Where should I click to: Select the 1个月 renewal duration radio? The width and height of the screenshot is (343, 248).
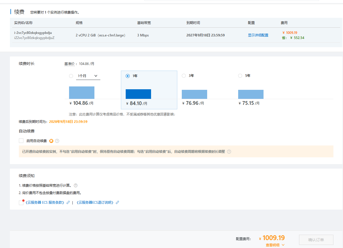71,76
